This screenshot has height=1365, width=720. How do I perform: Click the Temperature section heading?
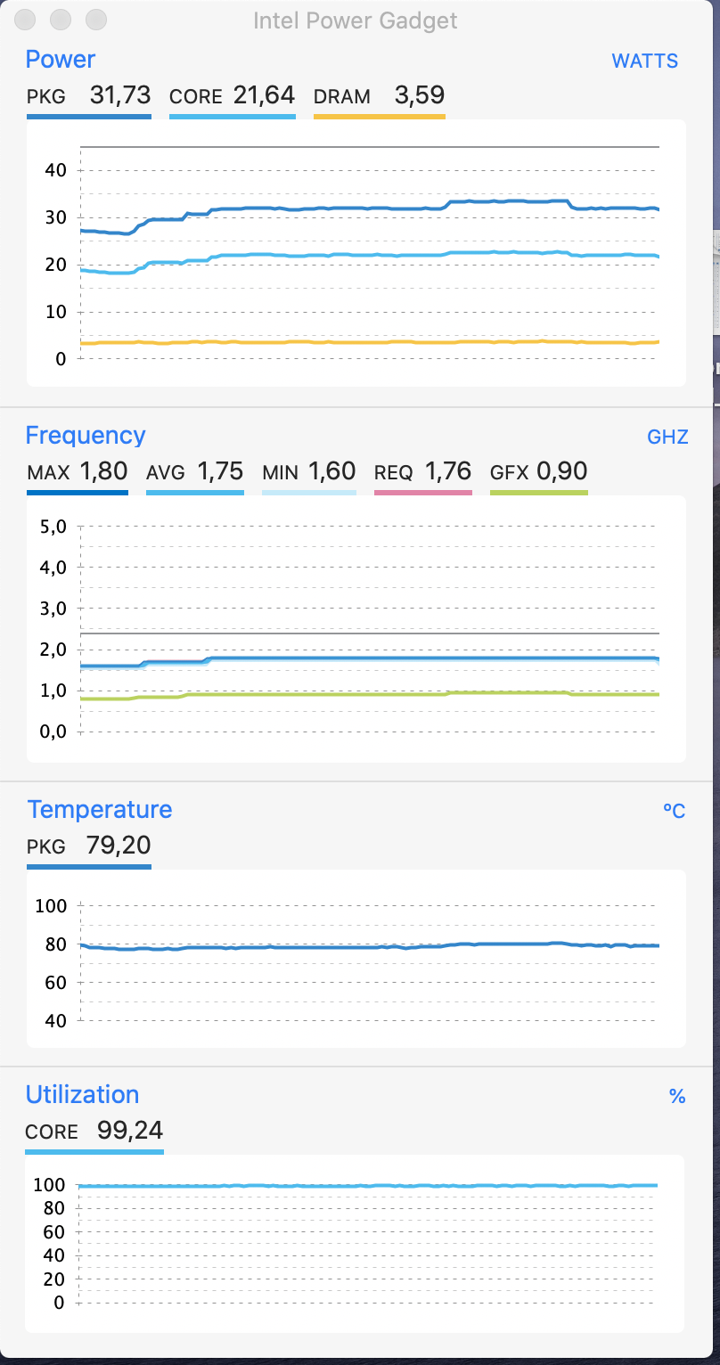pyautogui.click(x=99, y=810)
